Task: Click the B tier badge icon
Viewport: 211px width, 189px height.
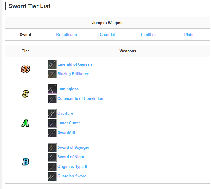Action: pos(26,162)
